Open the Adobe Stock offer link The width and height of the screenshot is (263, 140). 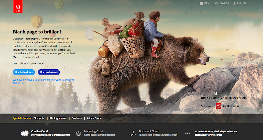click(x=94, y=118)
